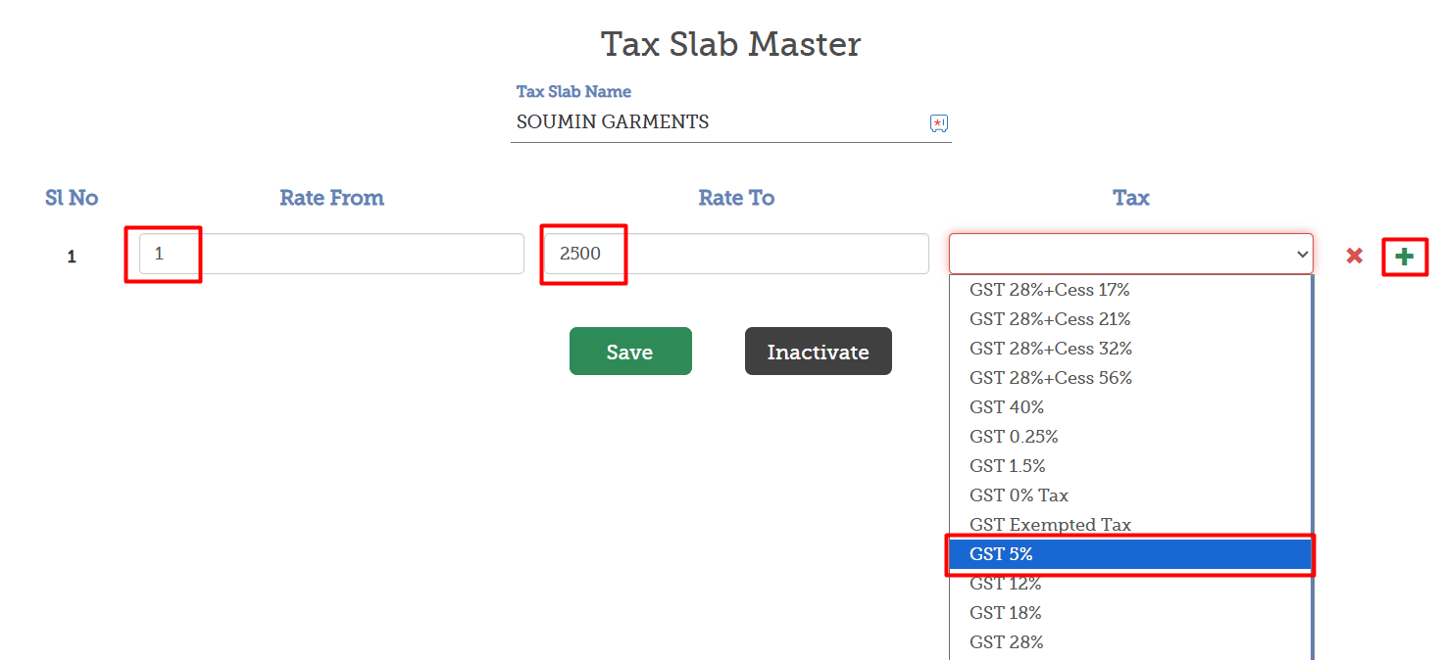Click the icon in Tax Slab Name field
This screenshot has height=660, width=1442.
(x=939, y=123)
